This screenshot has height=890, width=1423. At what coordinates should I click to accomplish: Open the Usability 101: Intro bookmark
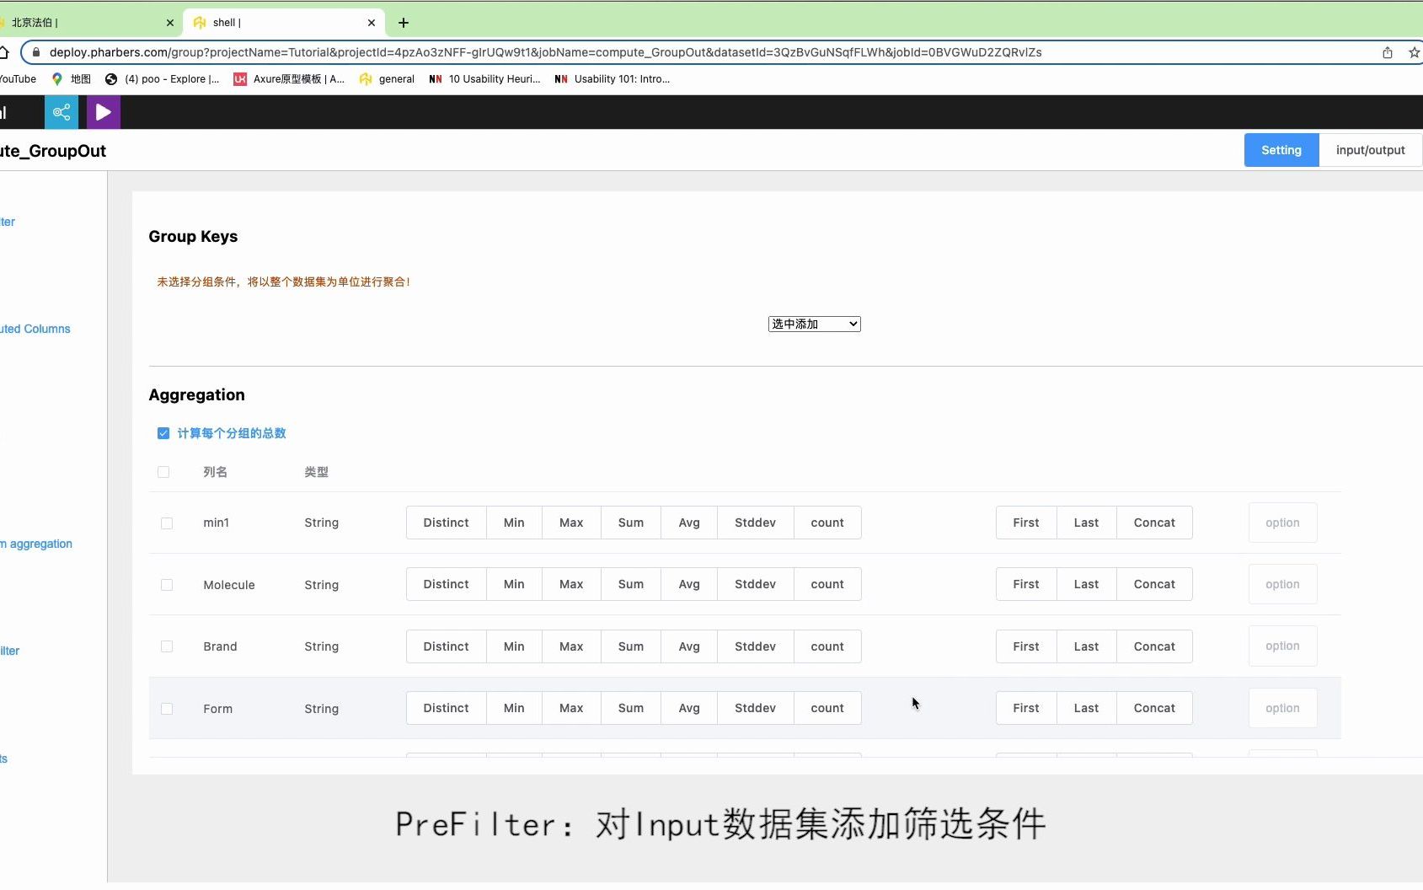coord(612,79)
